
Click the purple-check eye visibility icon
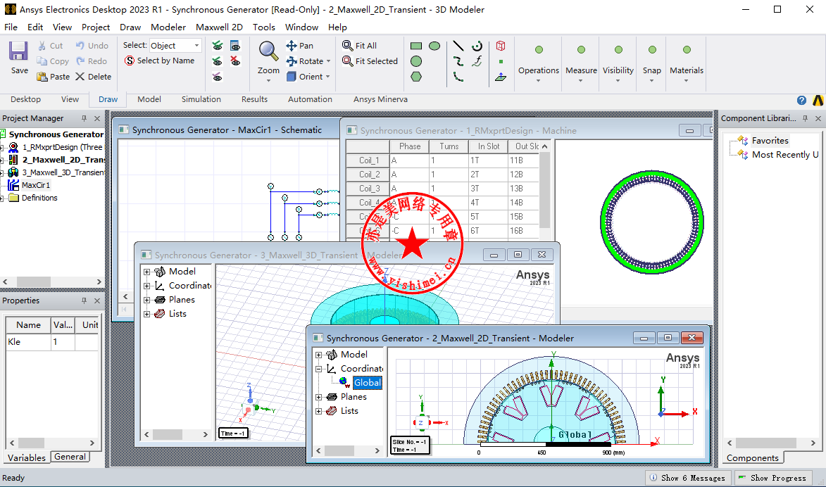[218, 77]
